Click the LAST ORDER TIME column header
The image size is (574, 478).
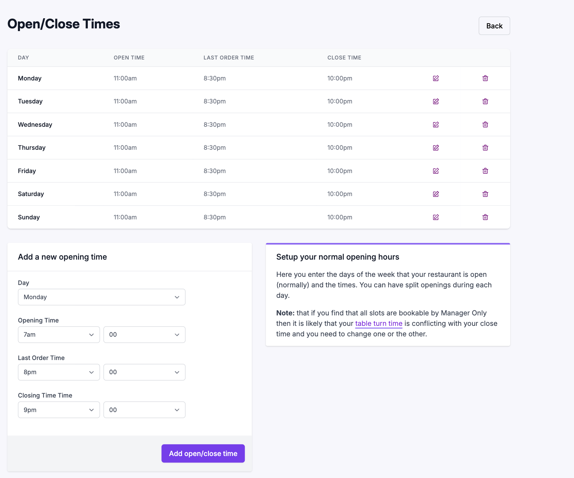[x=229, y=58]
